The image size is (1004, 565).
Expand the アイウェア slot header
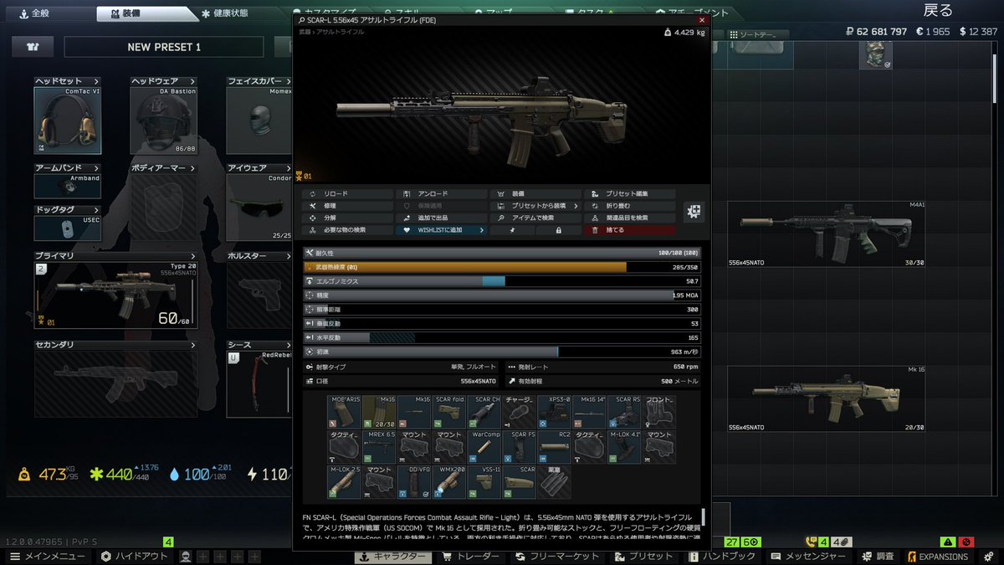[260, 167]
